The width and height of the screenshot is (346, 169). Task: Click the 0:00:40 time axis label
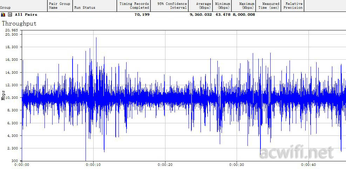click(309, 164)
